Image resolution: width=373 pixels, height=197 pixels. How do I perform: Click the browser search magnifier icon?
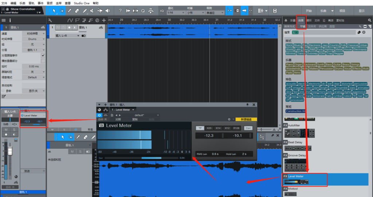(x=369, y=20)
